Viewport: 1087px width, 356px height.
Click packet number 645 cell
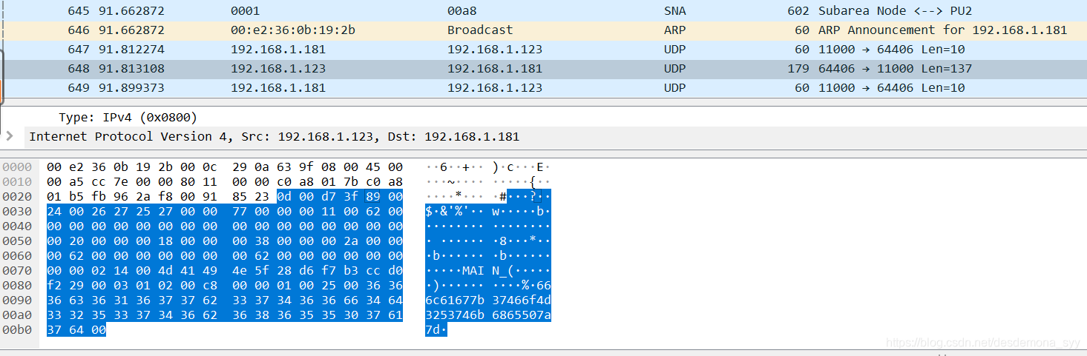point(78,11)
